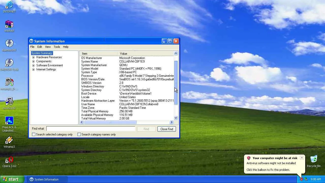The image size is (325, 183).
Task: Open the Start menu
Action: click(x=12, y=179)
